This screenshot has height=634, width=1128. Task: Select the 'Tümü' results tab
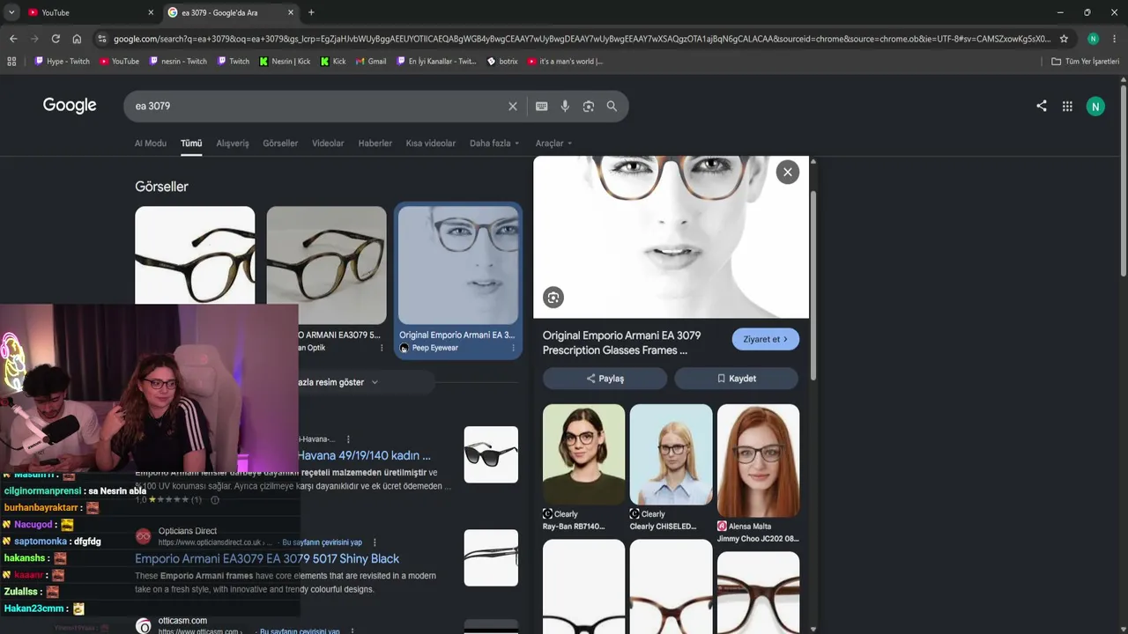(x=191, y=144)
